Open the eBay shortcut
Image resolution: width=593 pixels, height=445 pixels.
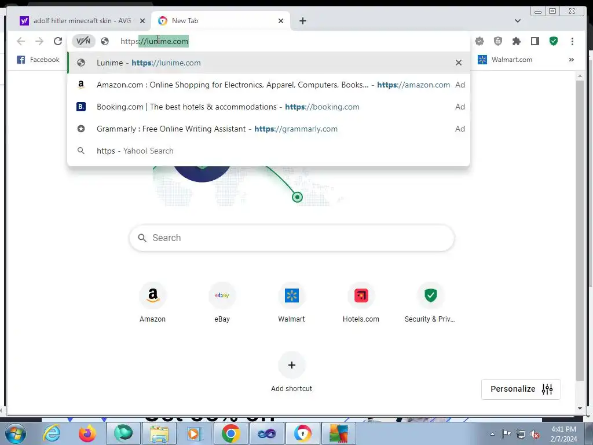222,302
